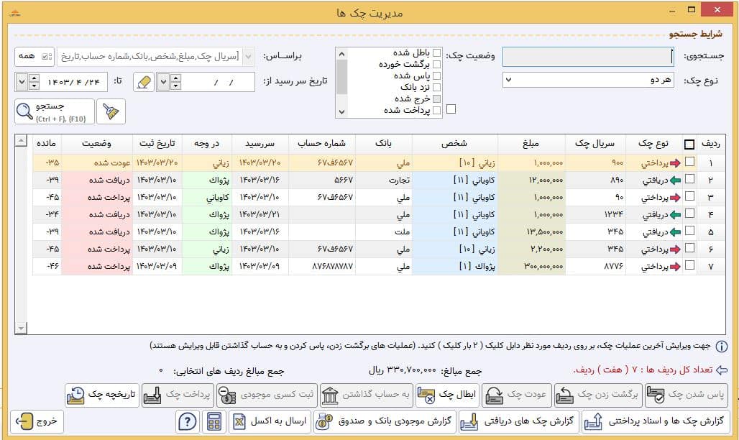
Task: Sort by the سررسید column header
Action: 260,143
